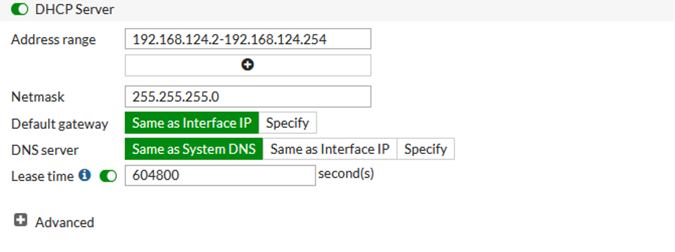This screenshot has width=675, height=252.
Task: Click the Netmask label
Action: click(38, 97)
